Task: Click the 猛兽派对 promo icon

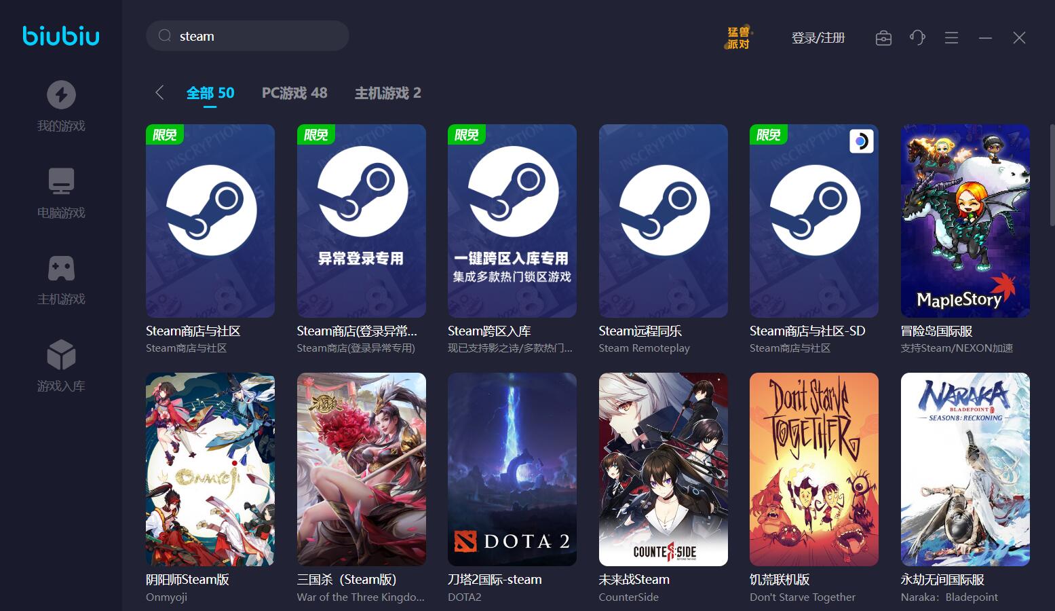Action: [738, 37]
